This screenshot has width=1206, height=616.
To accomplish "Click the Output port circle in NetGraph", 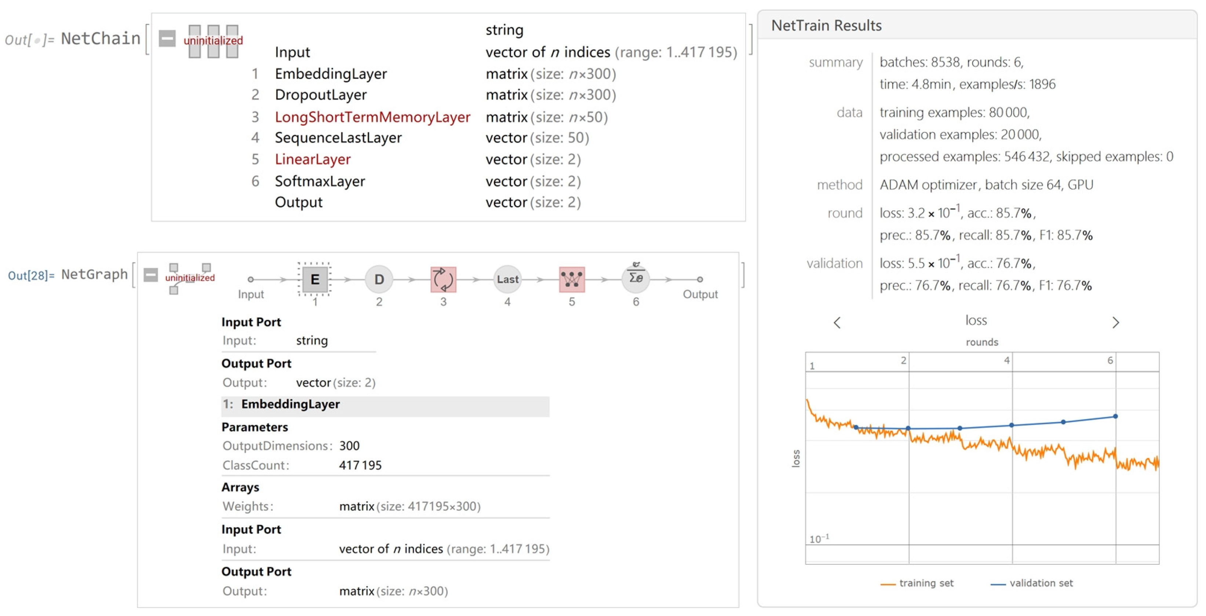I will 699,279.
